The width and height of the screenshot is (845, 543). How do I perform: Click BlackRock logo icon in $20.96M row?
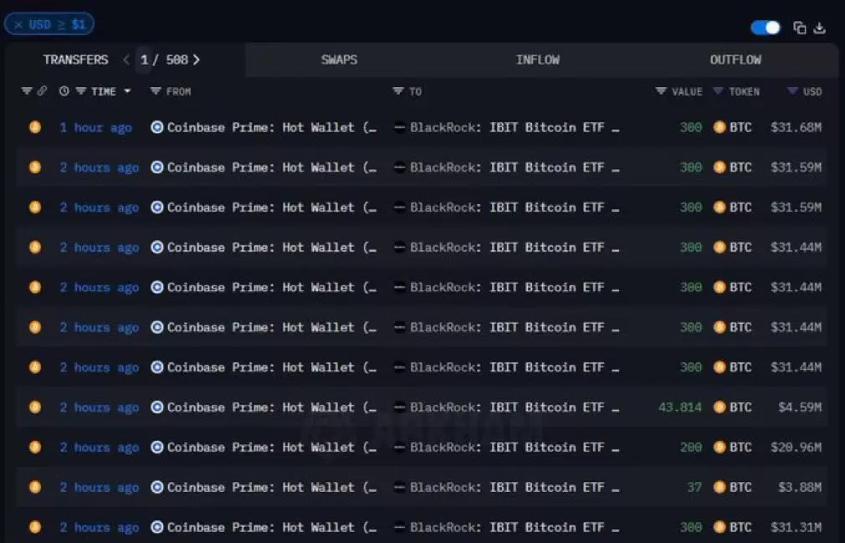point(399,447)
